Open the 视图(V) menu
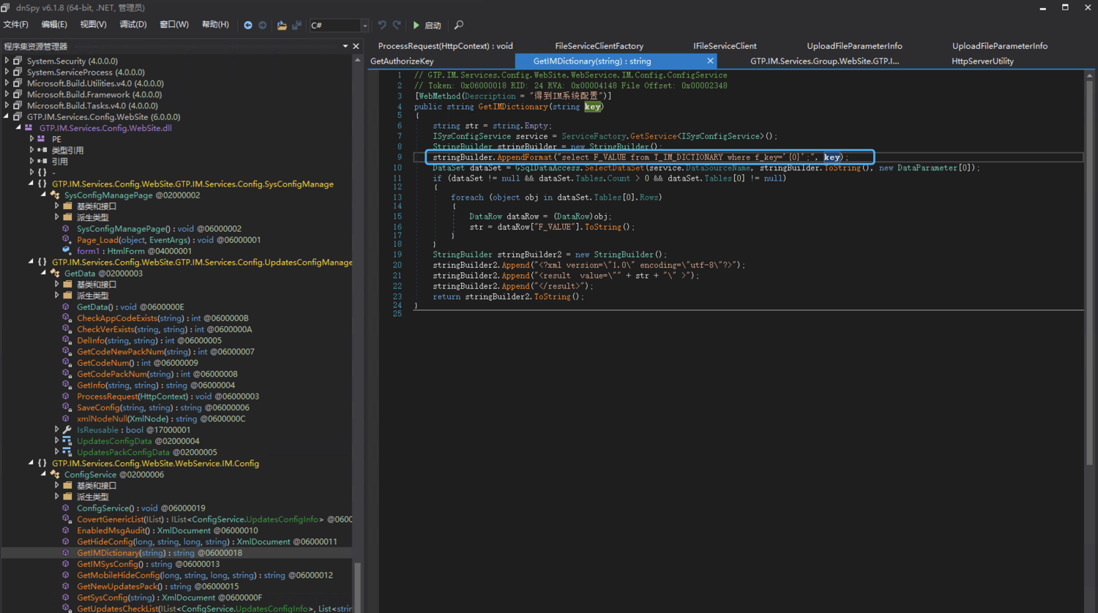Screen dimensions: 1098x613 click(x=93, y=25)
